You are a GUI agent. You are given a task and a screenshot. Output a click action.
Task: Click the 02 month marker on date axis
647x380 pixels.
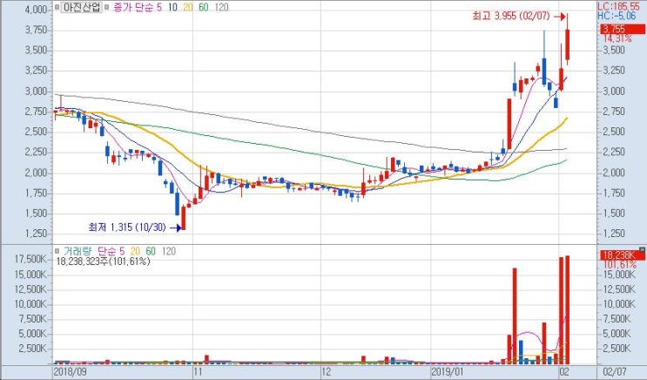[x=565, y=372]
